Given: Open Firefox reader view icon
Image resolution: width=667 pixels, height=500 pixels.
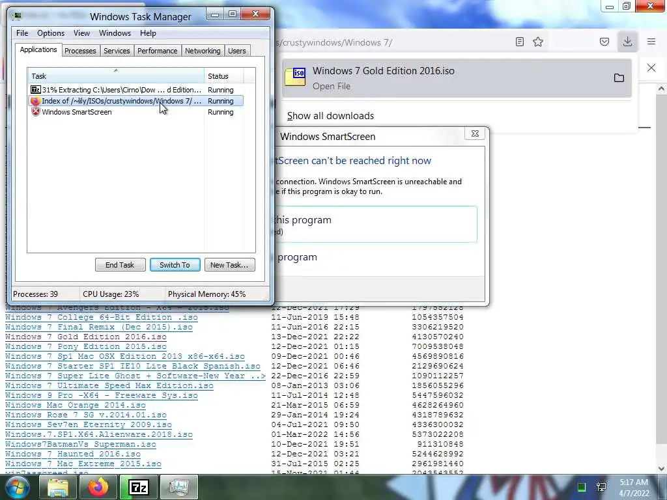Looking at the screenshot, I should point(519,42).
